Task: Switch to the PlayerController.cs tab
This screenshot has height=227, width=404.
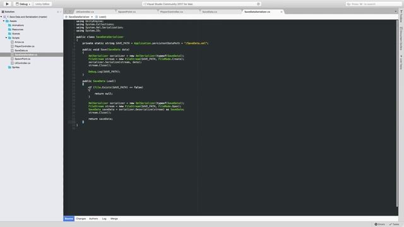Action: coord(179,12)
